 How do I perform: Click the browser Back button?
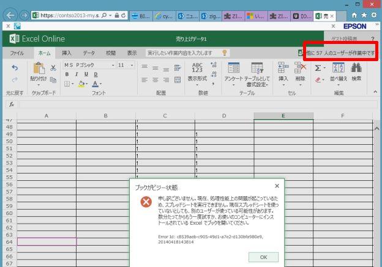10,15
